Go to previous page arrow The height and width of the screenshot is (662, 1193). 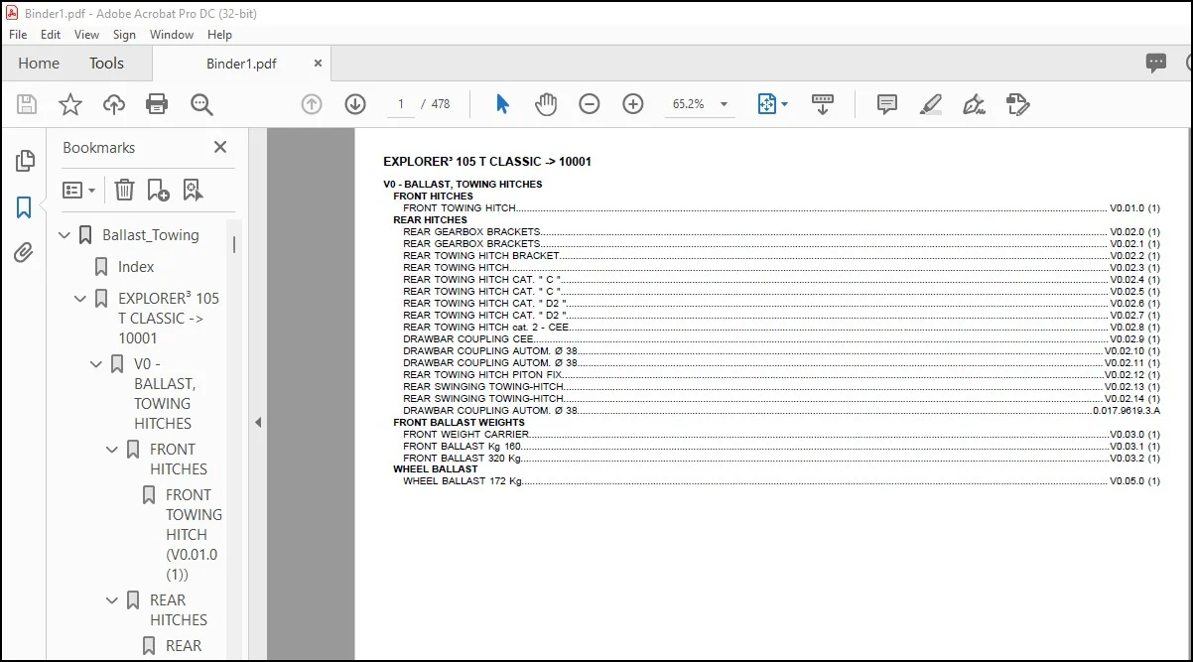312,104
